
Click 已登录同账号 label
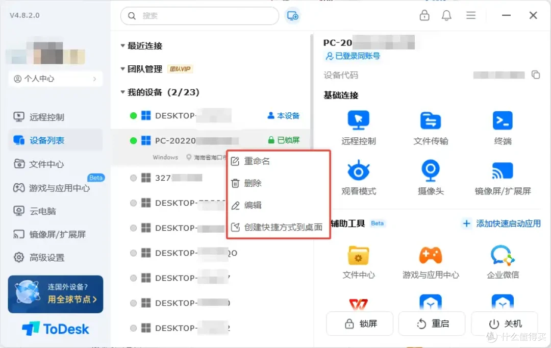[353, 56]
